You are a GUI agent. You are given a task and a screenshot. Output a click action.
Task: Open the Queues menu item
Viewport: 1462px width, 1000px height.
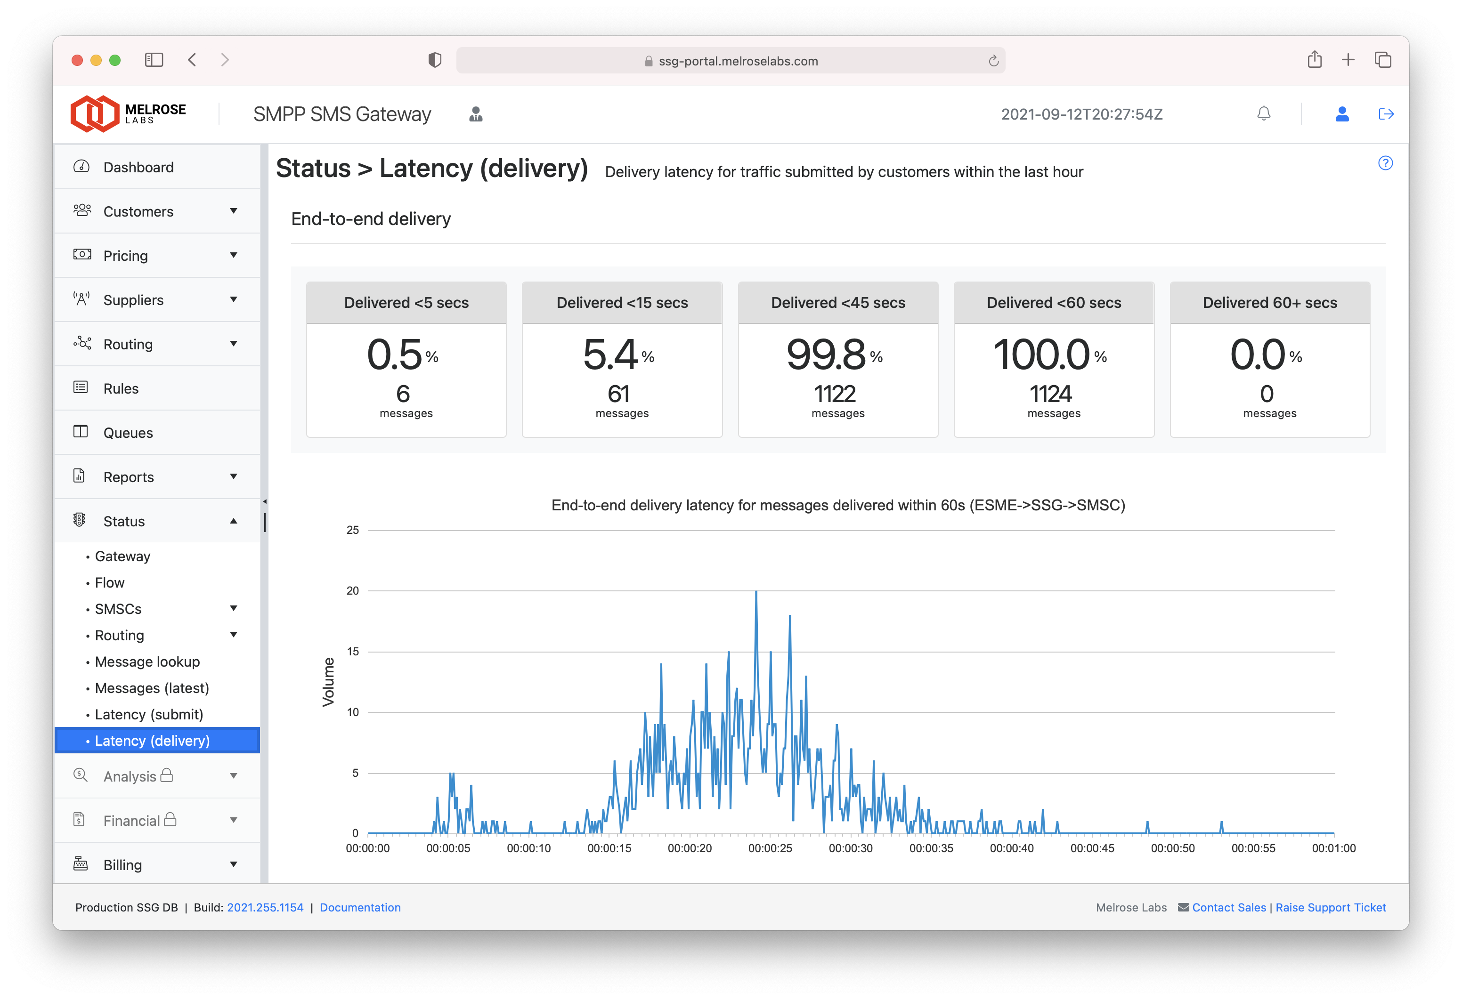[x=128, y=433]
